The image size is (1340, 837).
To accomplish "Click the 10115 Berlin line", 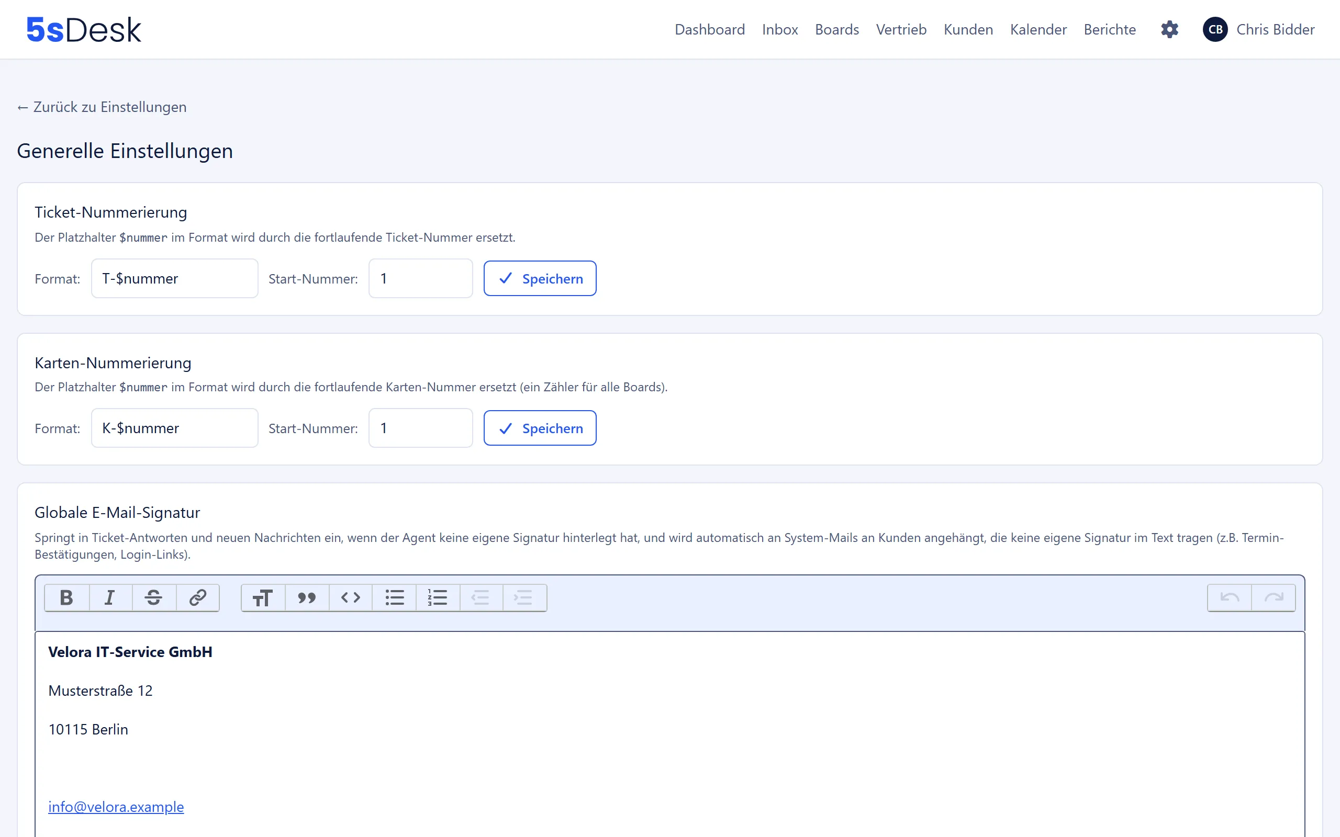I will click(88, 729).
